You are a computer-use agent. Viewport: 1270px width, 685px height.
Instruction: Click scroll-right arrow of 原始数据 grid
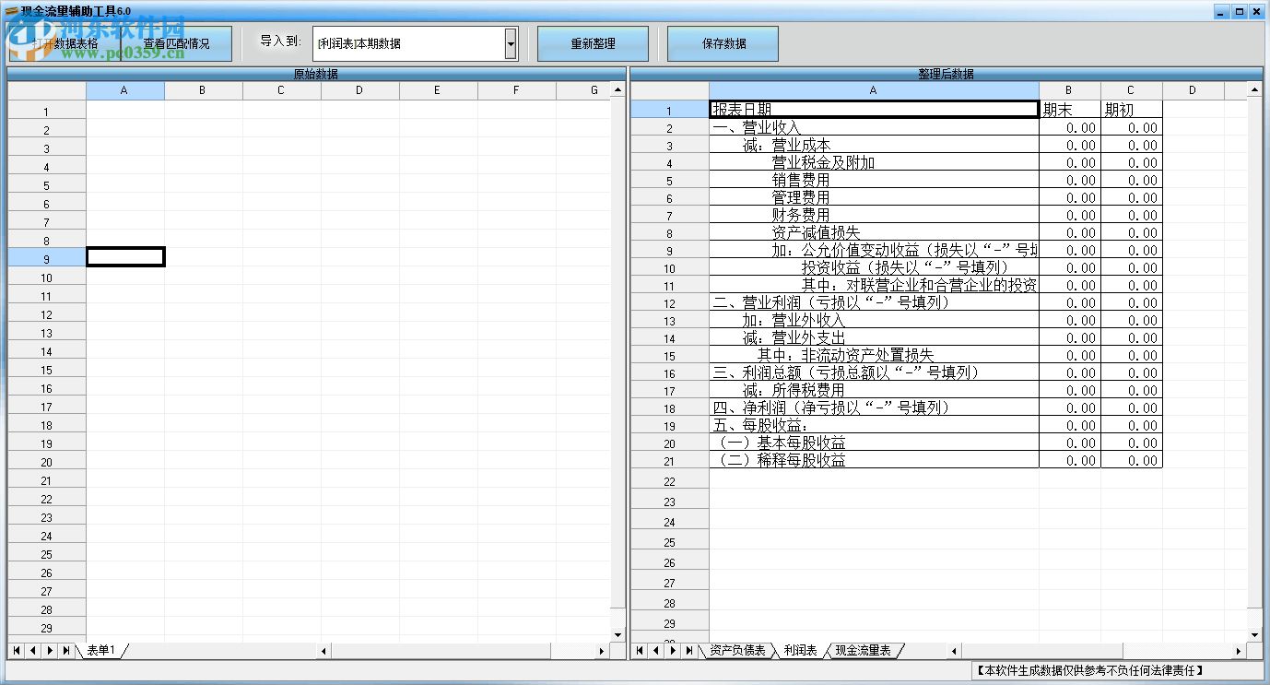(x=602, y=651)
